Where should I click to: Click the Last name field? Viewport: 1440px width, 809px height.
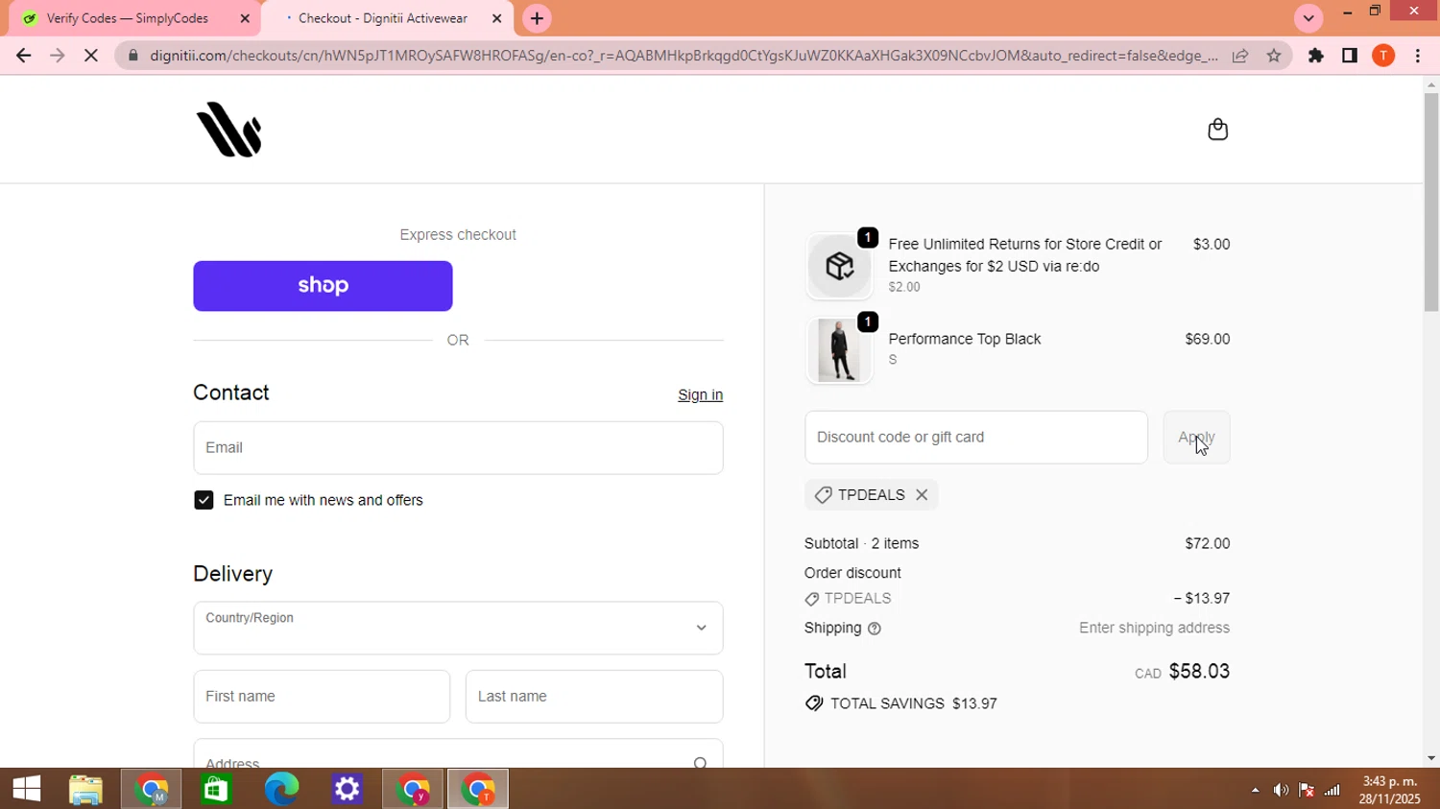pos(594,697)
